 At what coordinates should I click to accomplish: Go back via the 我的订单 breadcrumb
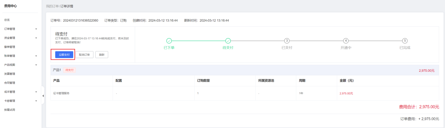click(52, 6)
